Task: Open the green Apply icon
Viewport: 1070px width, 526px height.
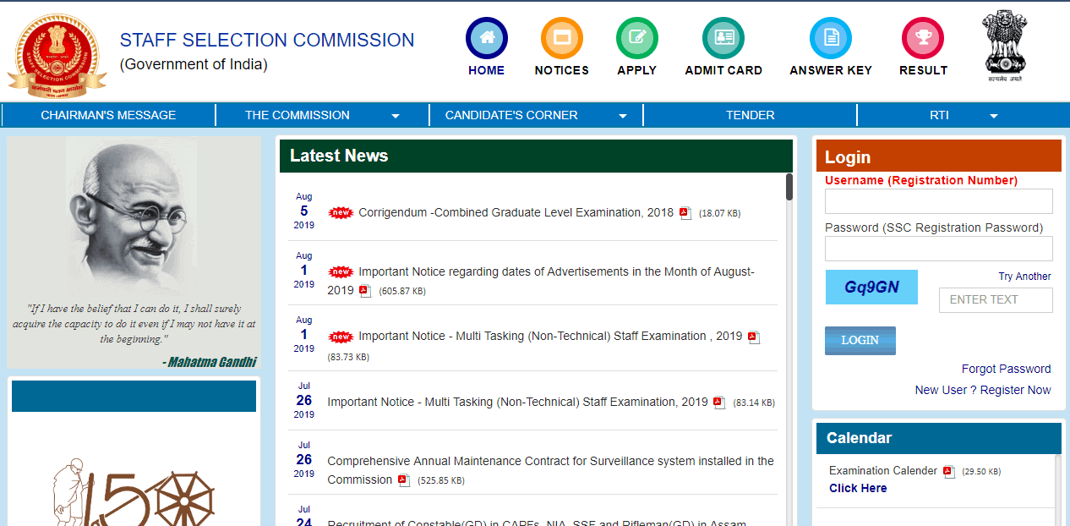Action: (x=636, y=38)
